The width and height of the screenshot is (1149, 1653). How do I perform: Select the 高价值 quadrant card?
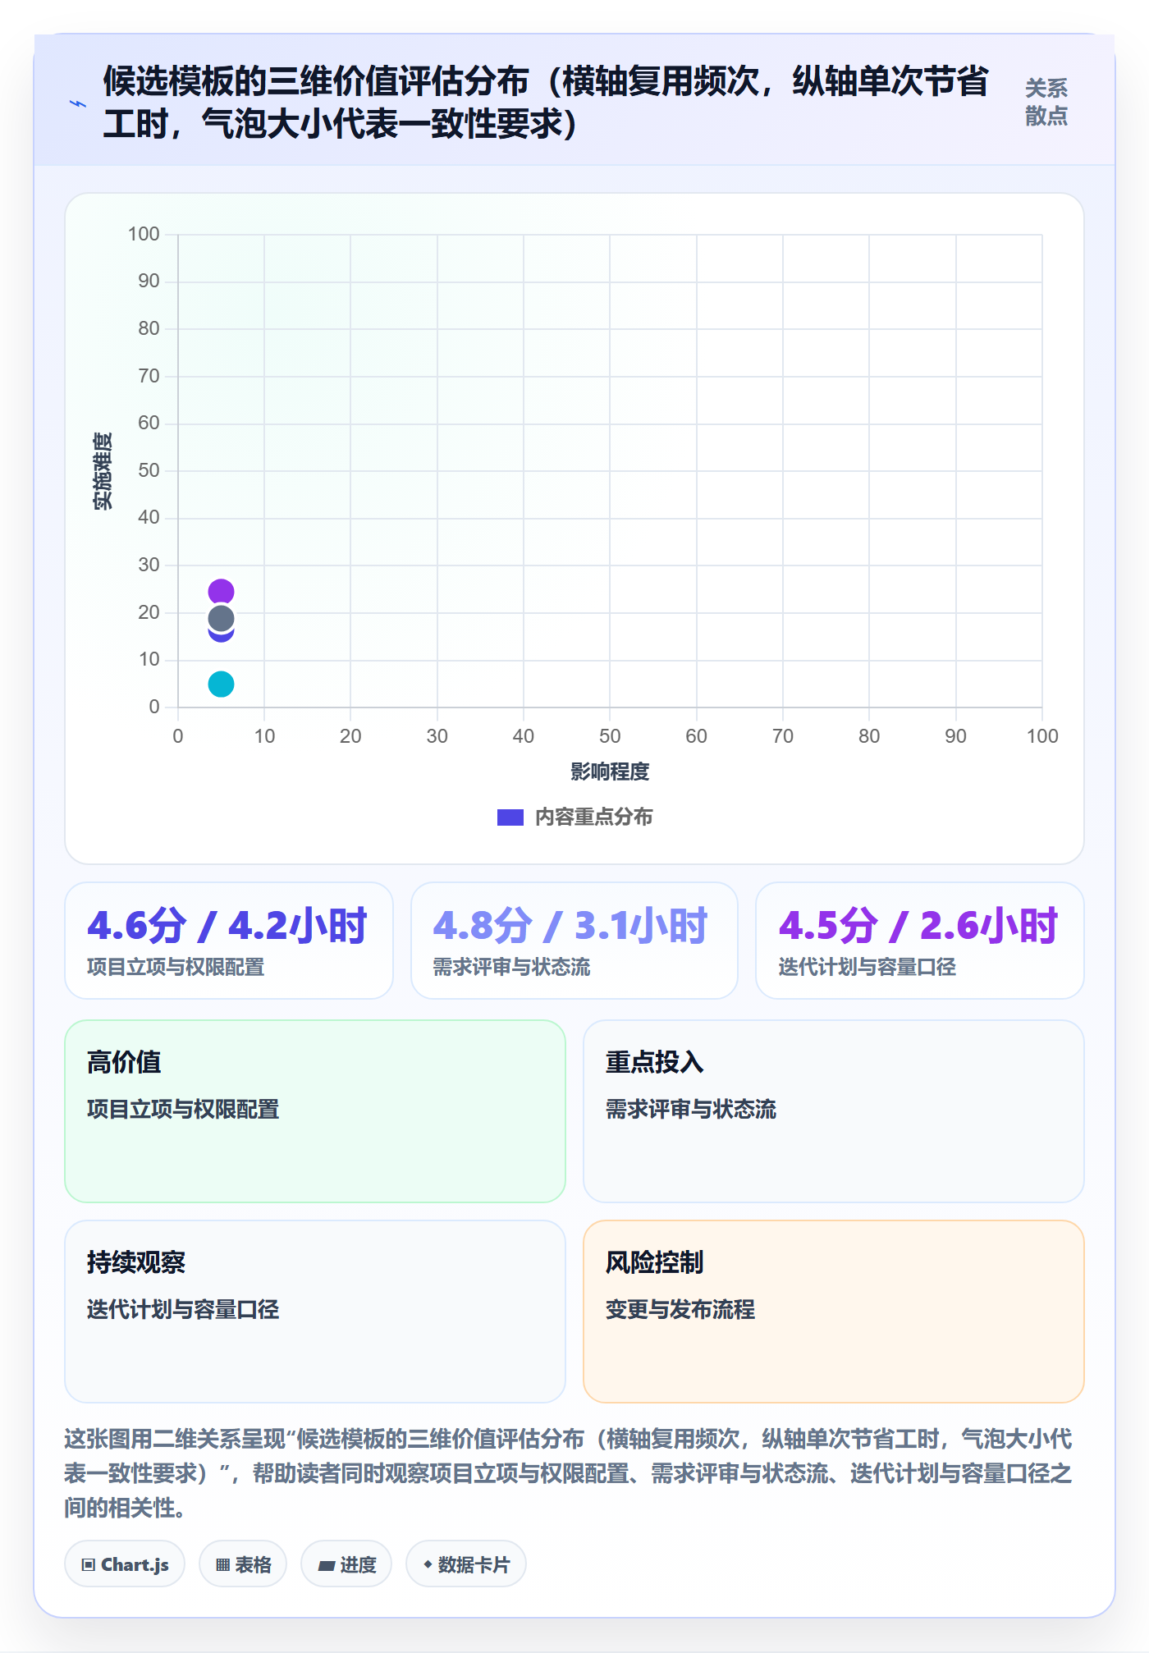tap(315, 1111)
